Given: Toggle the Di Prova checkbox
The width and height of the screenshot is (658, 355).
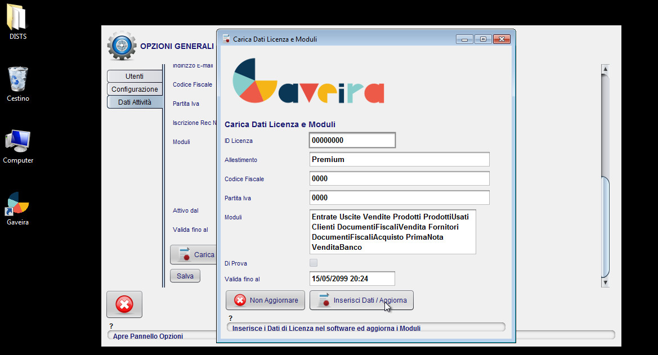Looking at the screenshot, I should [x=314, y=263].
